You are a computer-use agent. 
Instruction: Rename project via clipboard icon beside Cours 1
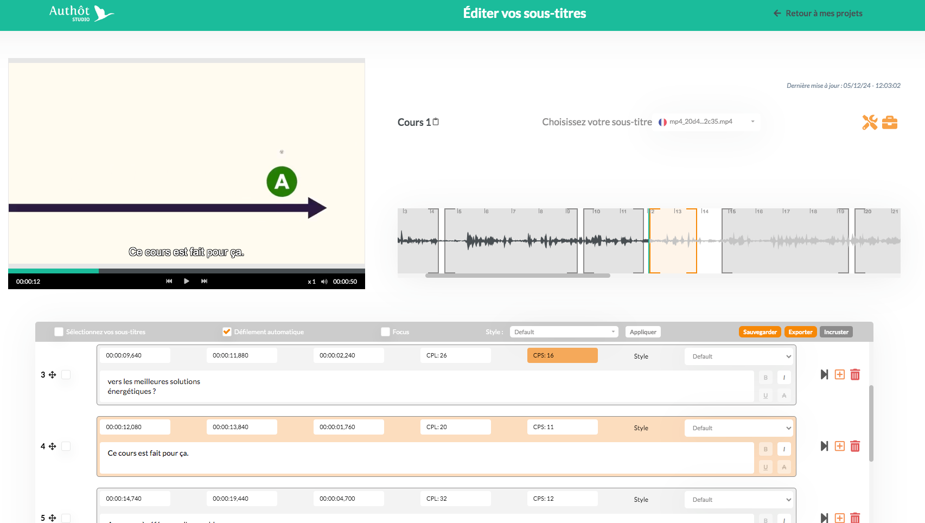[436, 122]
